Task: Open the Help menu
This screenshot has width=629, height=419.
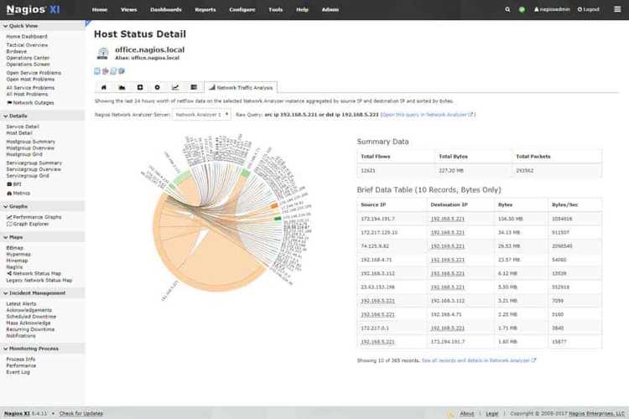Action: pyautogui.click(x=302, y=9)
